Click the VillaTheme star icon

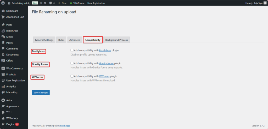(71, 3)
